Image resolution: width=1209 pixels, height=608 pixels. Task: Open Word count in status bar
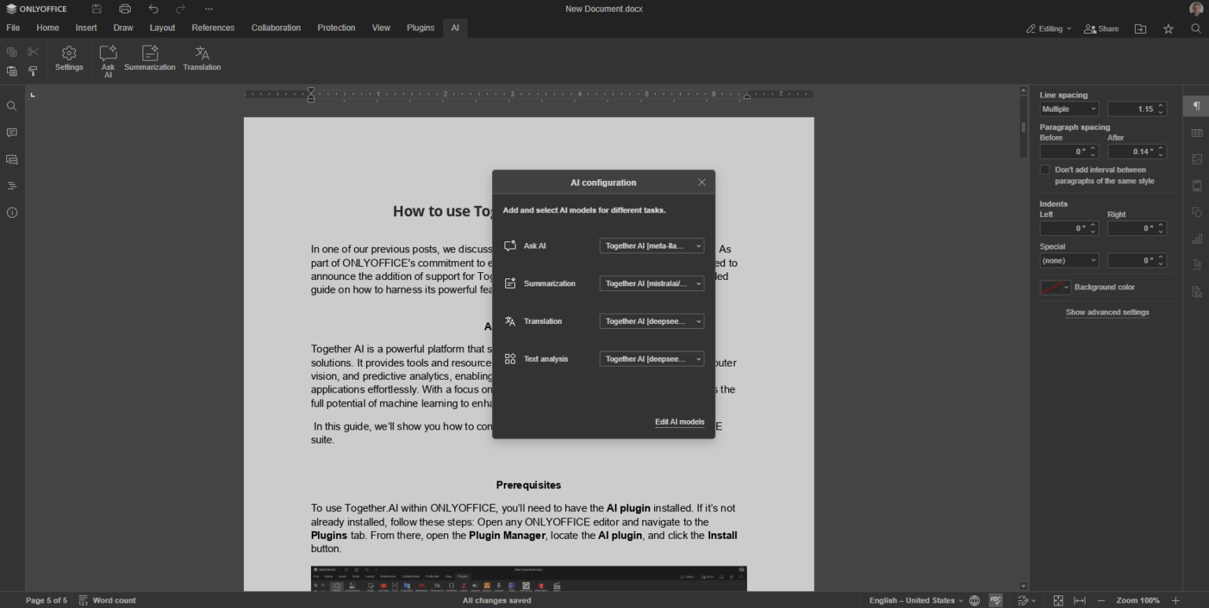(107, 600)
